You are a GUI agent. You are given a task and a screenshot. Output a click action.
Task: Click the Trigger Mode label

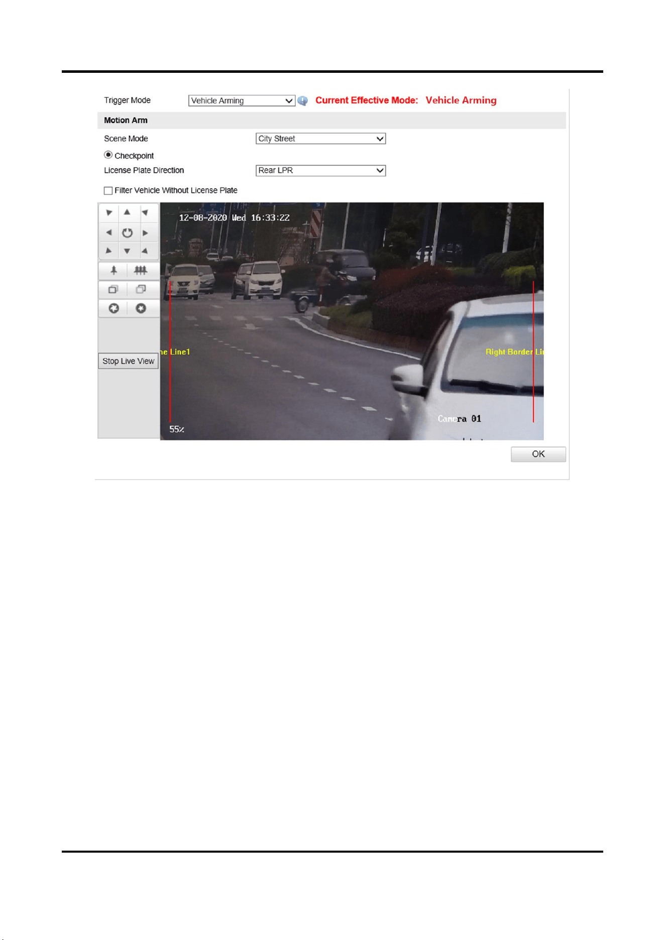[x=127, y=100]
